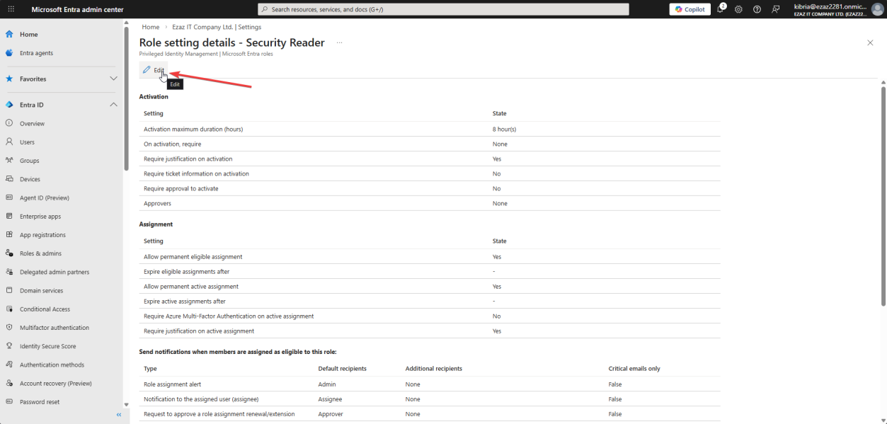Click the Domain services icon
The width and height of the screenshot is (887, 424).
9,290
